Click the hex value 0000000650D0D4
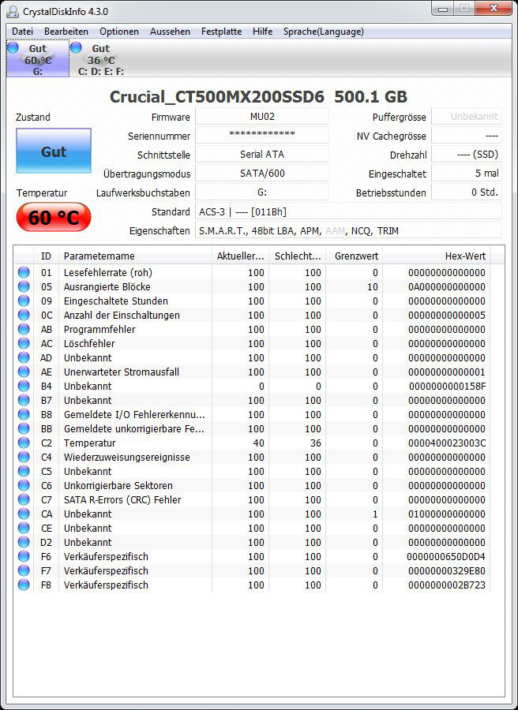 tap(446, 556)
